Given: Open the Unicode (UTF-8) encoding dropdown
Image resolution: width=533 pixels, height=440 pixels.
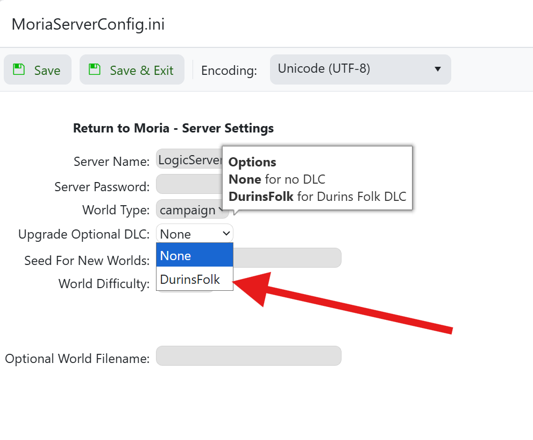Looking at the screenshot, I should coord(360,69).
